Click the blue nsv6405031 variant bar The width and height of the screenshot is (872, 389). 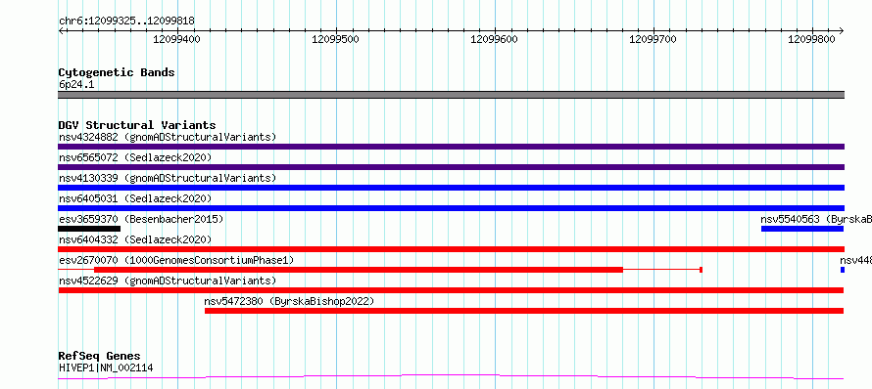pos(451,208)
